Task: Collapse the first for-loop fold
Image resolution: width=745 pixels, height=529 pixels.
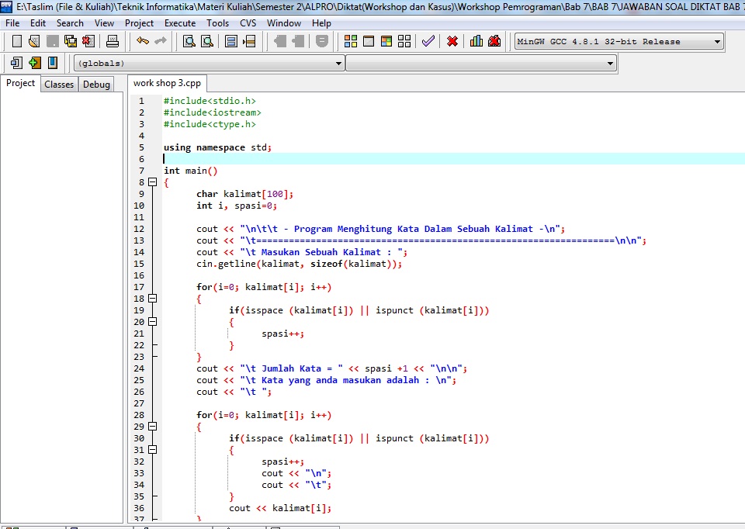Action: tap(151, 298)
